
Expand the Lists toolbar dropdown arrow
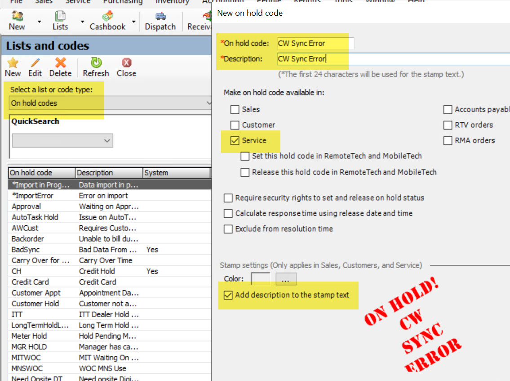click(82, 22)
